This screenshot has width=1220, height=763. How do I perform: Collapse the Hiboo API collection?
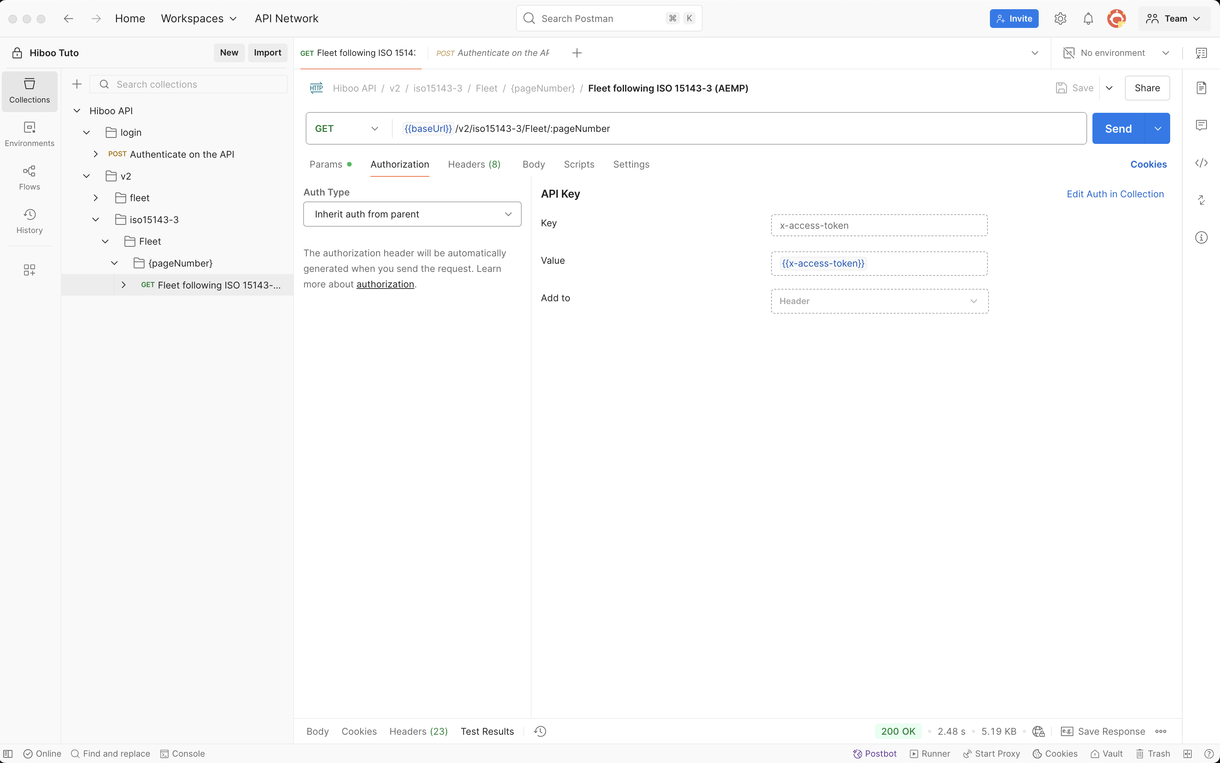coord(77,111)
